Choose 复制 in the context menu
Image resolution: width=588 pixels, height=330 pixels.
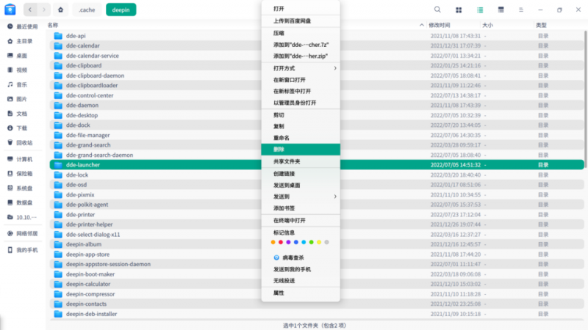point(301,126)
